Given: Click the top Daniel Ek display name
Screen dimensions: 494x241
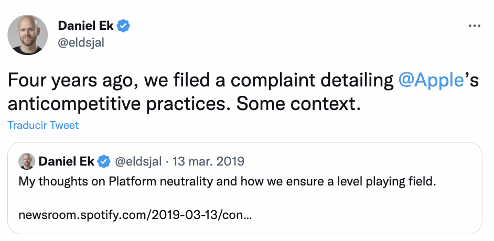Looking at the screenshot, I should (x=87, y=26).
